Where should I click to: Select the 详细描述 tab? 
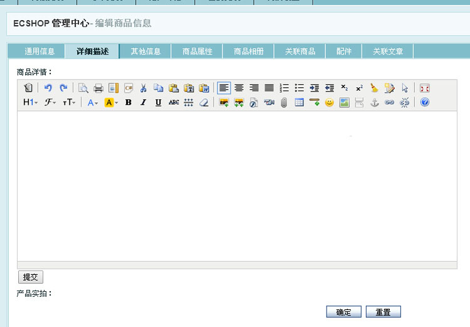pyautogui.click(x=93, y=51)
